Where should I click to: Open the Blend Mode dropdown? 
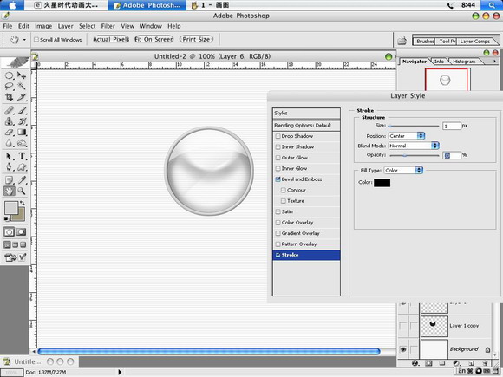tap(414, 146)
